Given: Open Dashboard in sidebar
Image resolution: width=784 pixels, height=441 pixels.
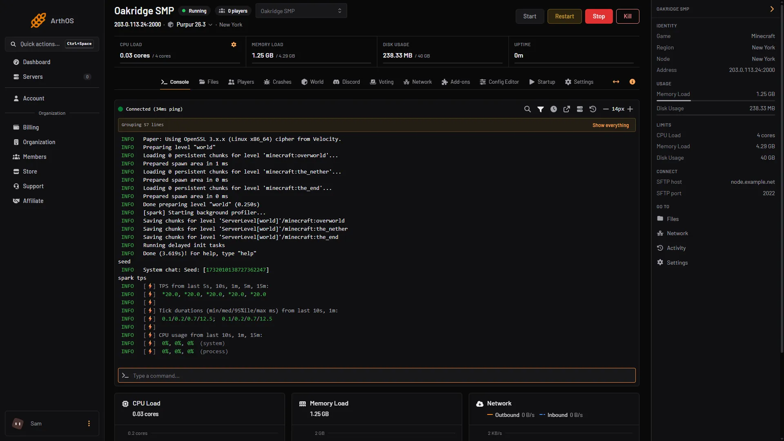Looking at the screenshot, I should click(52, 62).
